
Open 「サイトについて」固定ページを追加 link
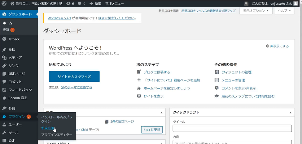pos(172,80)
